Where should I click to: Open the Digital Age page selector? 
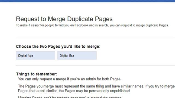pos(35,56)
